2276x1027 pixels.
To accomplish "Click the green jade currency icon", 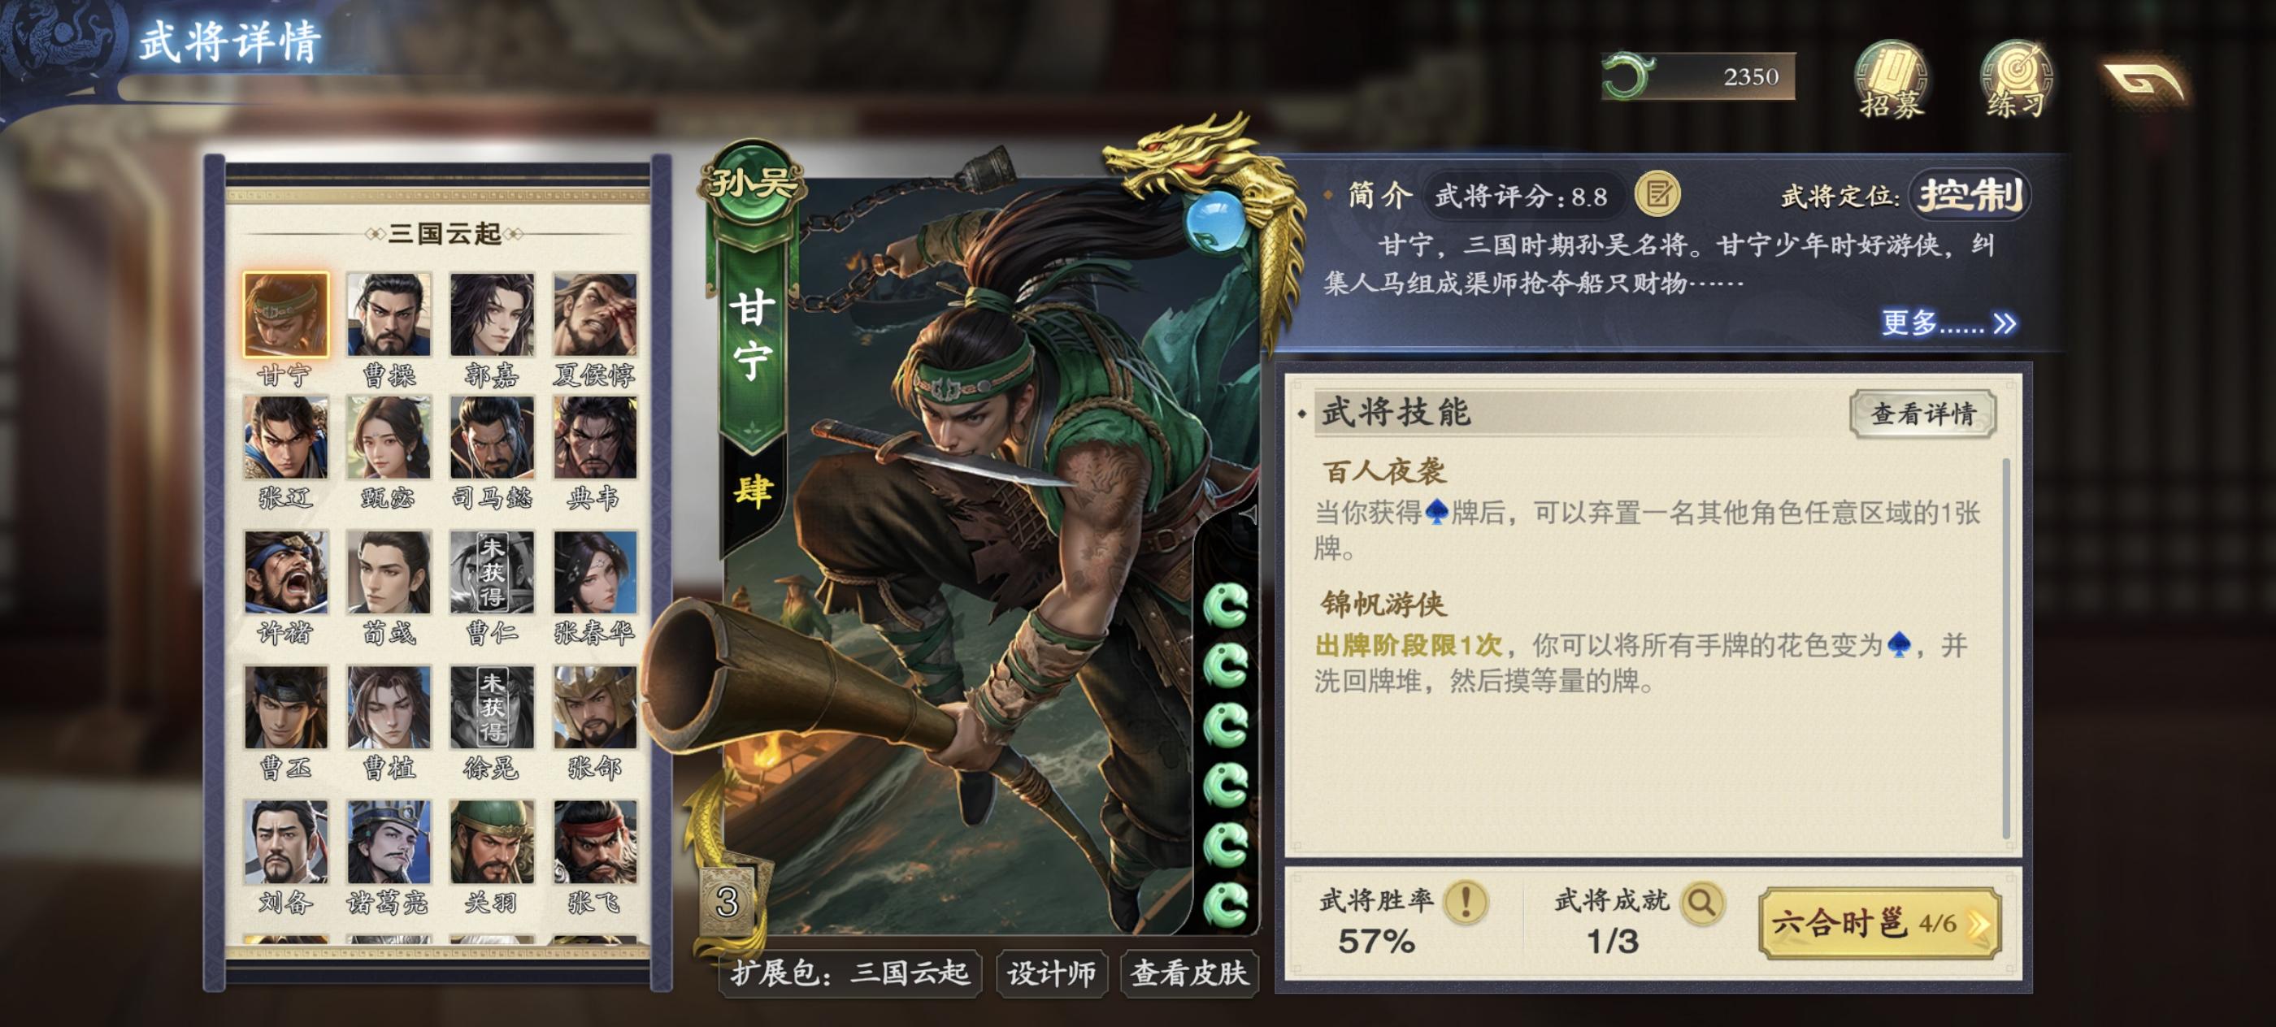I will coord(1627,76).
